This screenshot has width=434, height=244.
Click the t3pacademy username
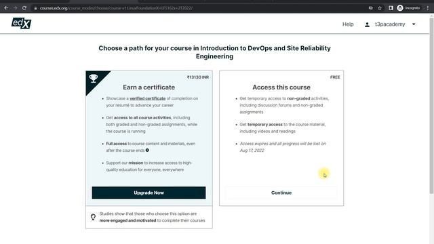390,24
